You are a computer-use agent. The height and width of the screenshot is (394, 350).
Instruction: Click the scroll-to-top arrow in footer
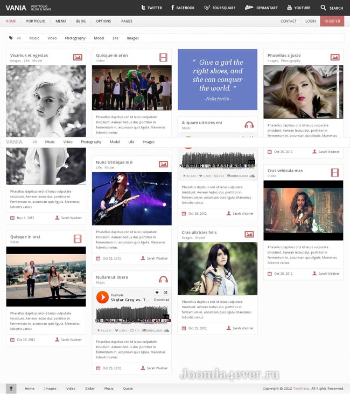coord(11,388)
